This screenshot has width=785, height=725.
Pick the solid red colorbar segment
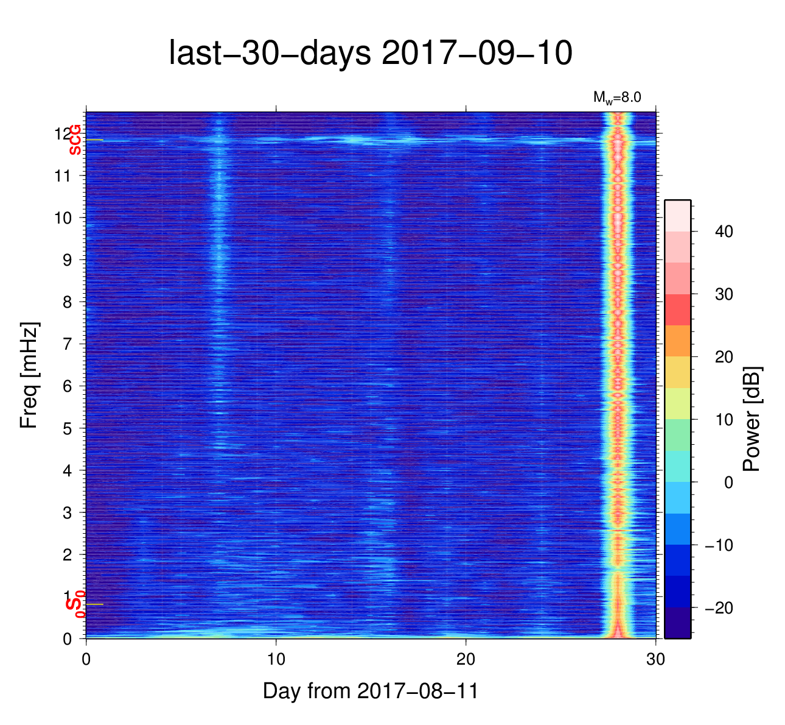coord(677,309)
